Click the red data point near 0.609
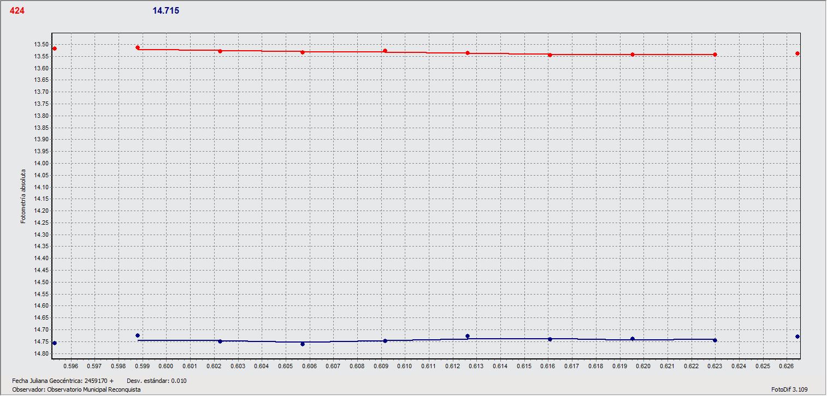This screenshot has height=396, width=827. [x=385, y=51]
